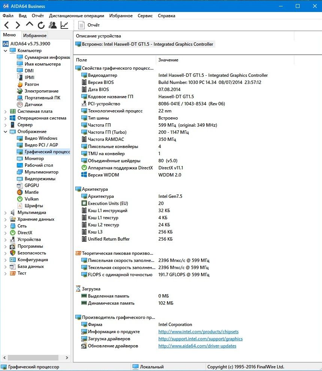Screen dimensions: 322x371
Task: Go back with the left arrow toolbar icon
Action: click(7, 25)
